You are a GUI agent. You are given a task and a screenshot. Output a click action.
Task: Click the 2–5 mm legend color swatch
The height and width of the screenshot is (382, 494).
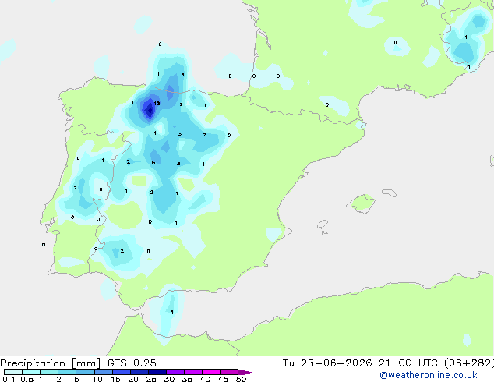(x=67, y=372)
